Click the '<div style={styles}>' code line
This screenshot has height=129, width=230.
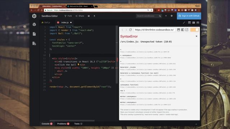(x=65, y=58)
